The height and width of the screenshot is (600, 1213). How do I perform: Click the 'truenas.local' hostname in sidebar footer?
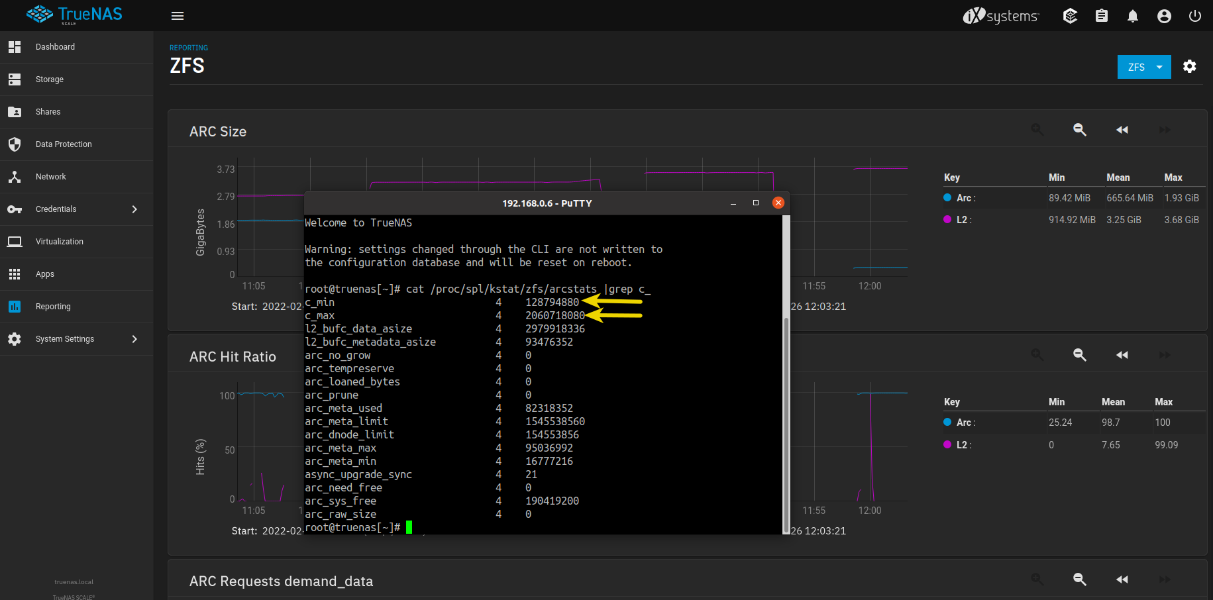pyautogui.click(x=74, y=582)
